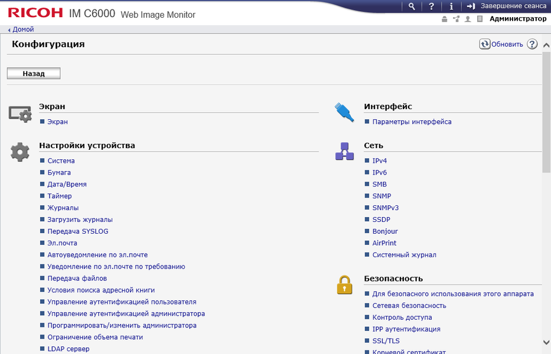Open Для безопасного использования этого аппарата link
This screenshot has height=354, width=551.
[x=453, y=294]
